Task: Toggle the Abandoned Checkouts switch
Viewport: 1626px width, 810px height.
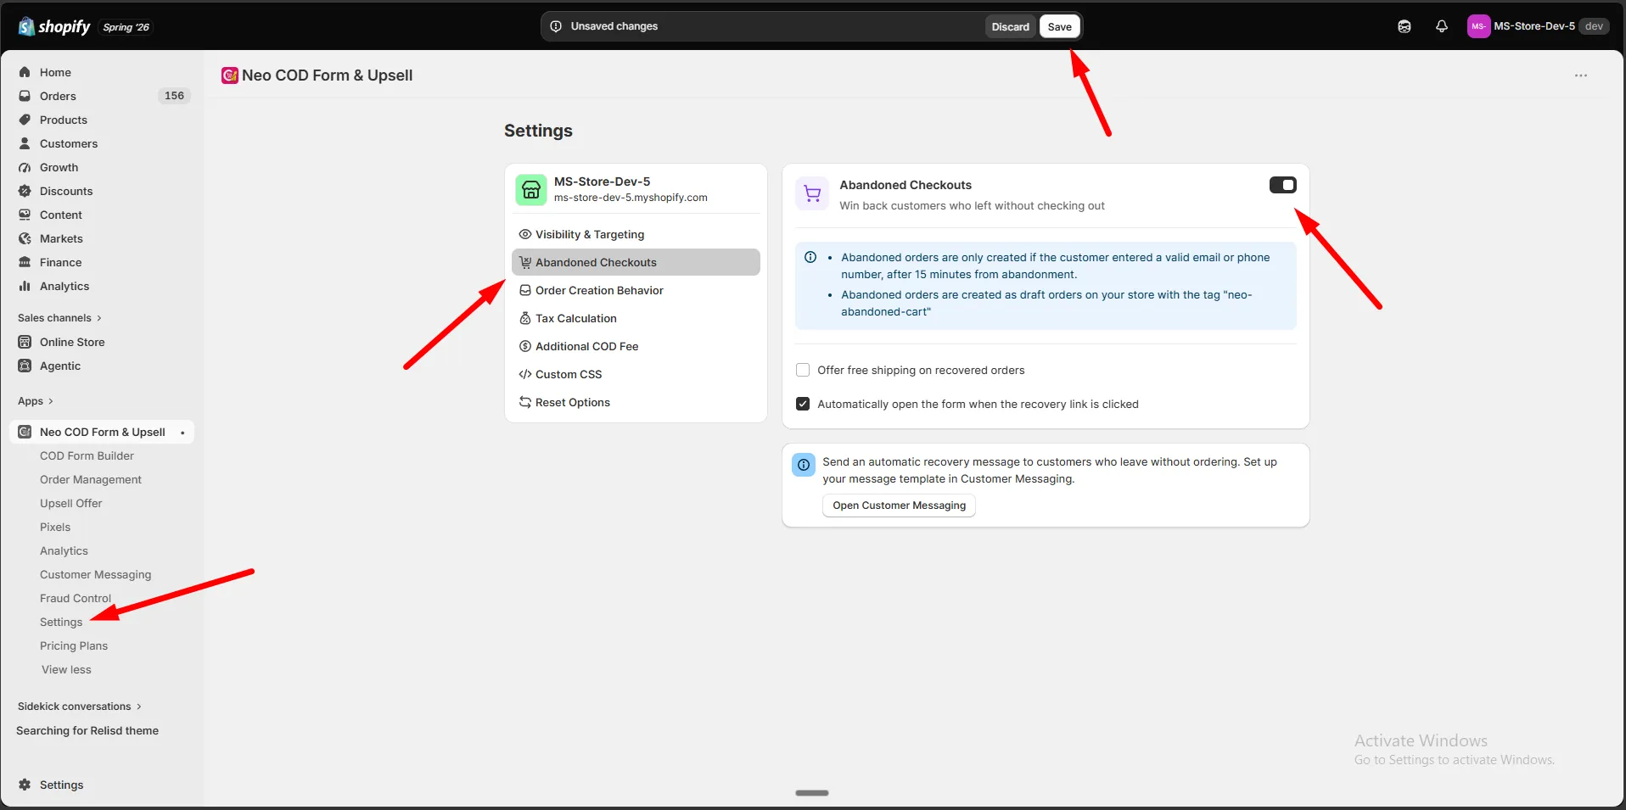Action: [1282, 185]
